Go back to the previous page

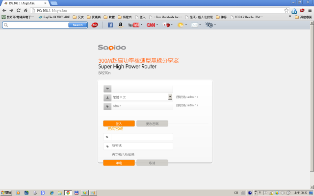pyautogui.click(x=4, y=10)
